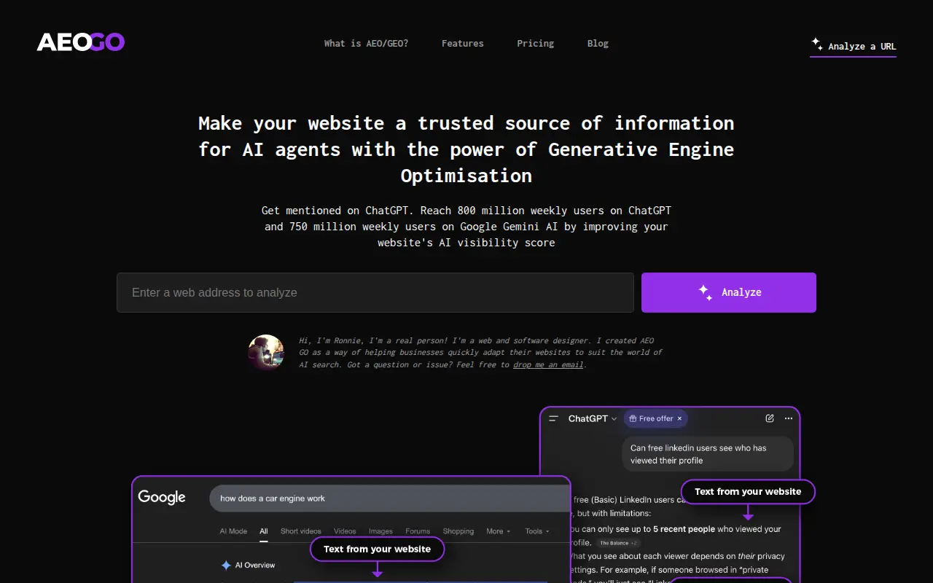This screenshot has width=933, height=583.
Task: Open the ChatGPT three-dot options icon
Action: click(788, 418)
